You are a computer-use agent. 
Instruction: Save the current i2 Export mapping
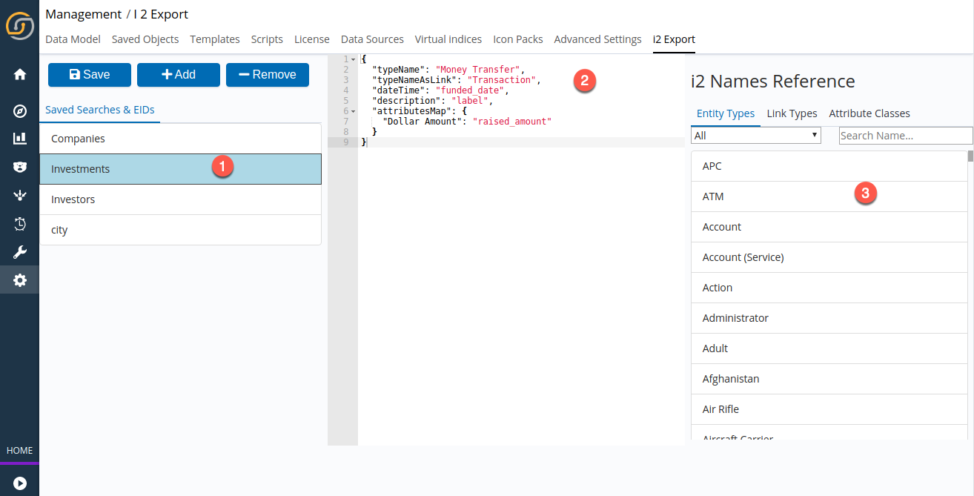[x=89, y=74]
